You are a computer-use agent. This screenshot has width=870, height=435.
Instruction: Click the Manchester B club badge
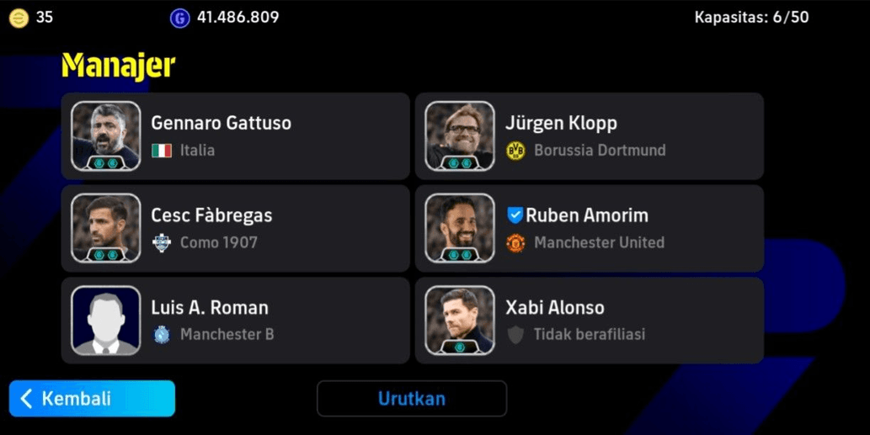[162, 335]
